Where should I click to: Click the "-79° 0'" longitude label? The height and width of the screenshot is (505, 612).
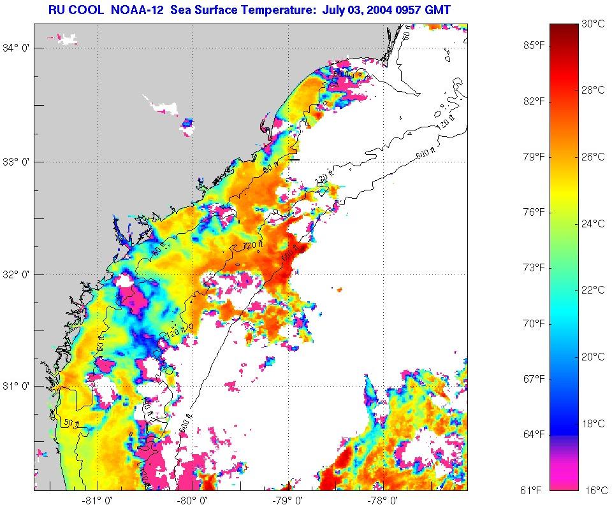288,499
